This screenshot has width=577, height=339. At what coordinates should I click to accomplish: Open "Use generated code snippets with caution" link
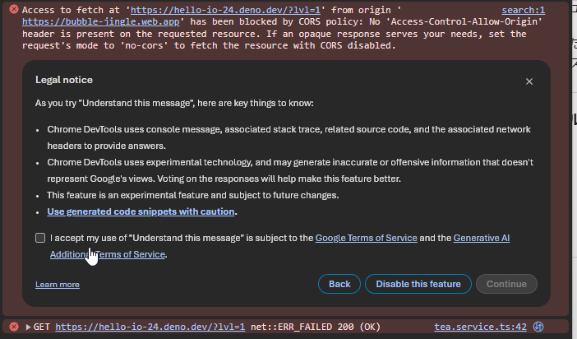[141, 211]
